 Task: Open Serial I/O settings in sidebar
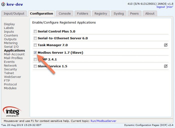coord(11,47)
